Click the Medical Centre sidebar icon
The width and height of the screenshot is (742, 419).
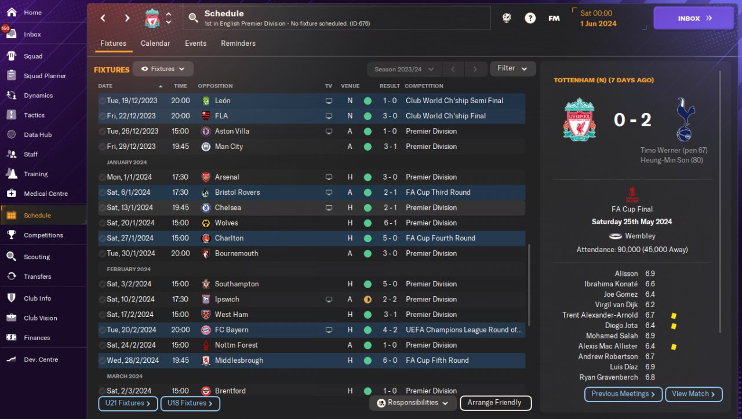click(11, 194)
